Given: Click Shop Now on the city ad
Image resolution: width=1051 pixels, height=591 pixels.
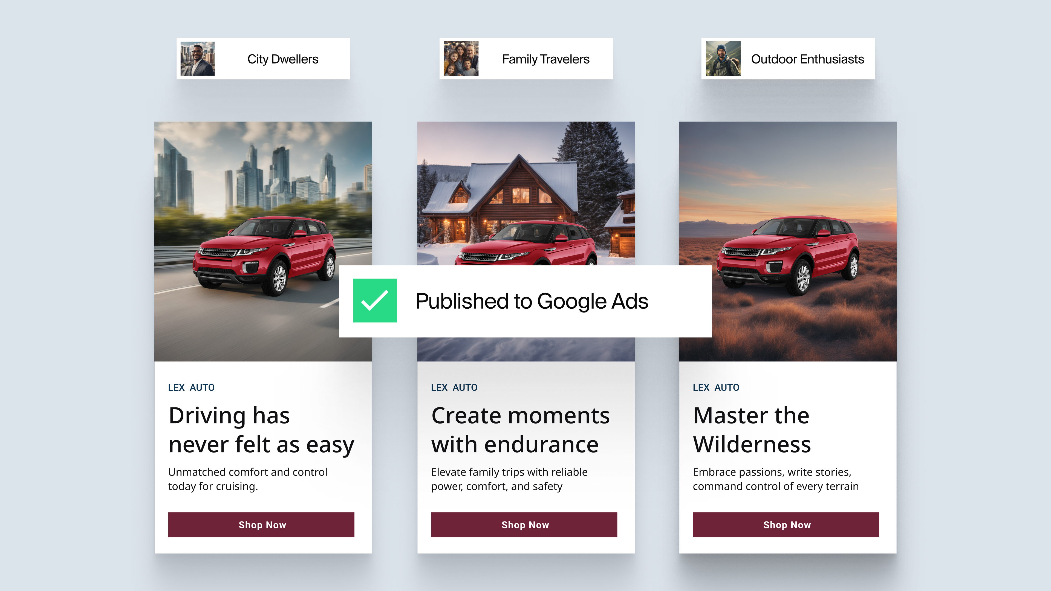Looking at the screenshot, I should (x=262, y=525).
